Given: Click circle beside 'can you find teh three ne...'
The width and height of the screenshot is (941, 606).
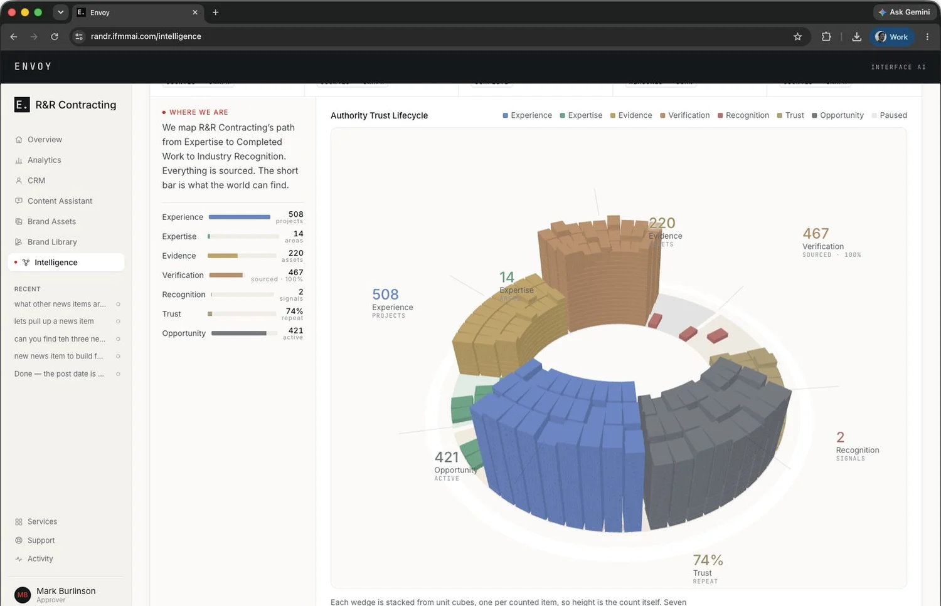Looking at the screenshot, I should point(118,339).
